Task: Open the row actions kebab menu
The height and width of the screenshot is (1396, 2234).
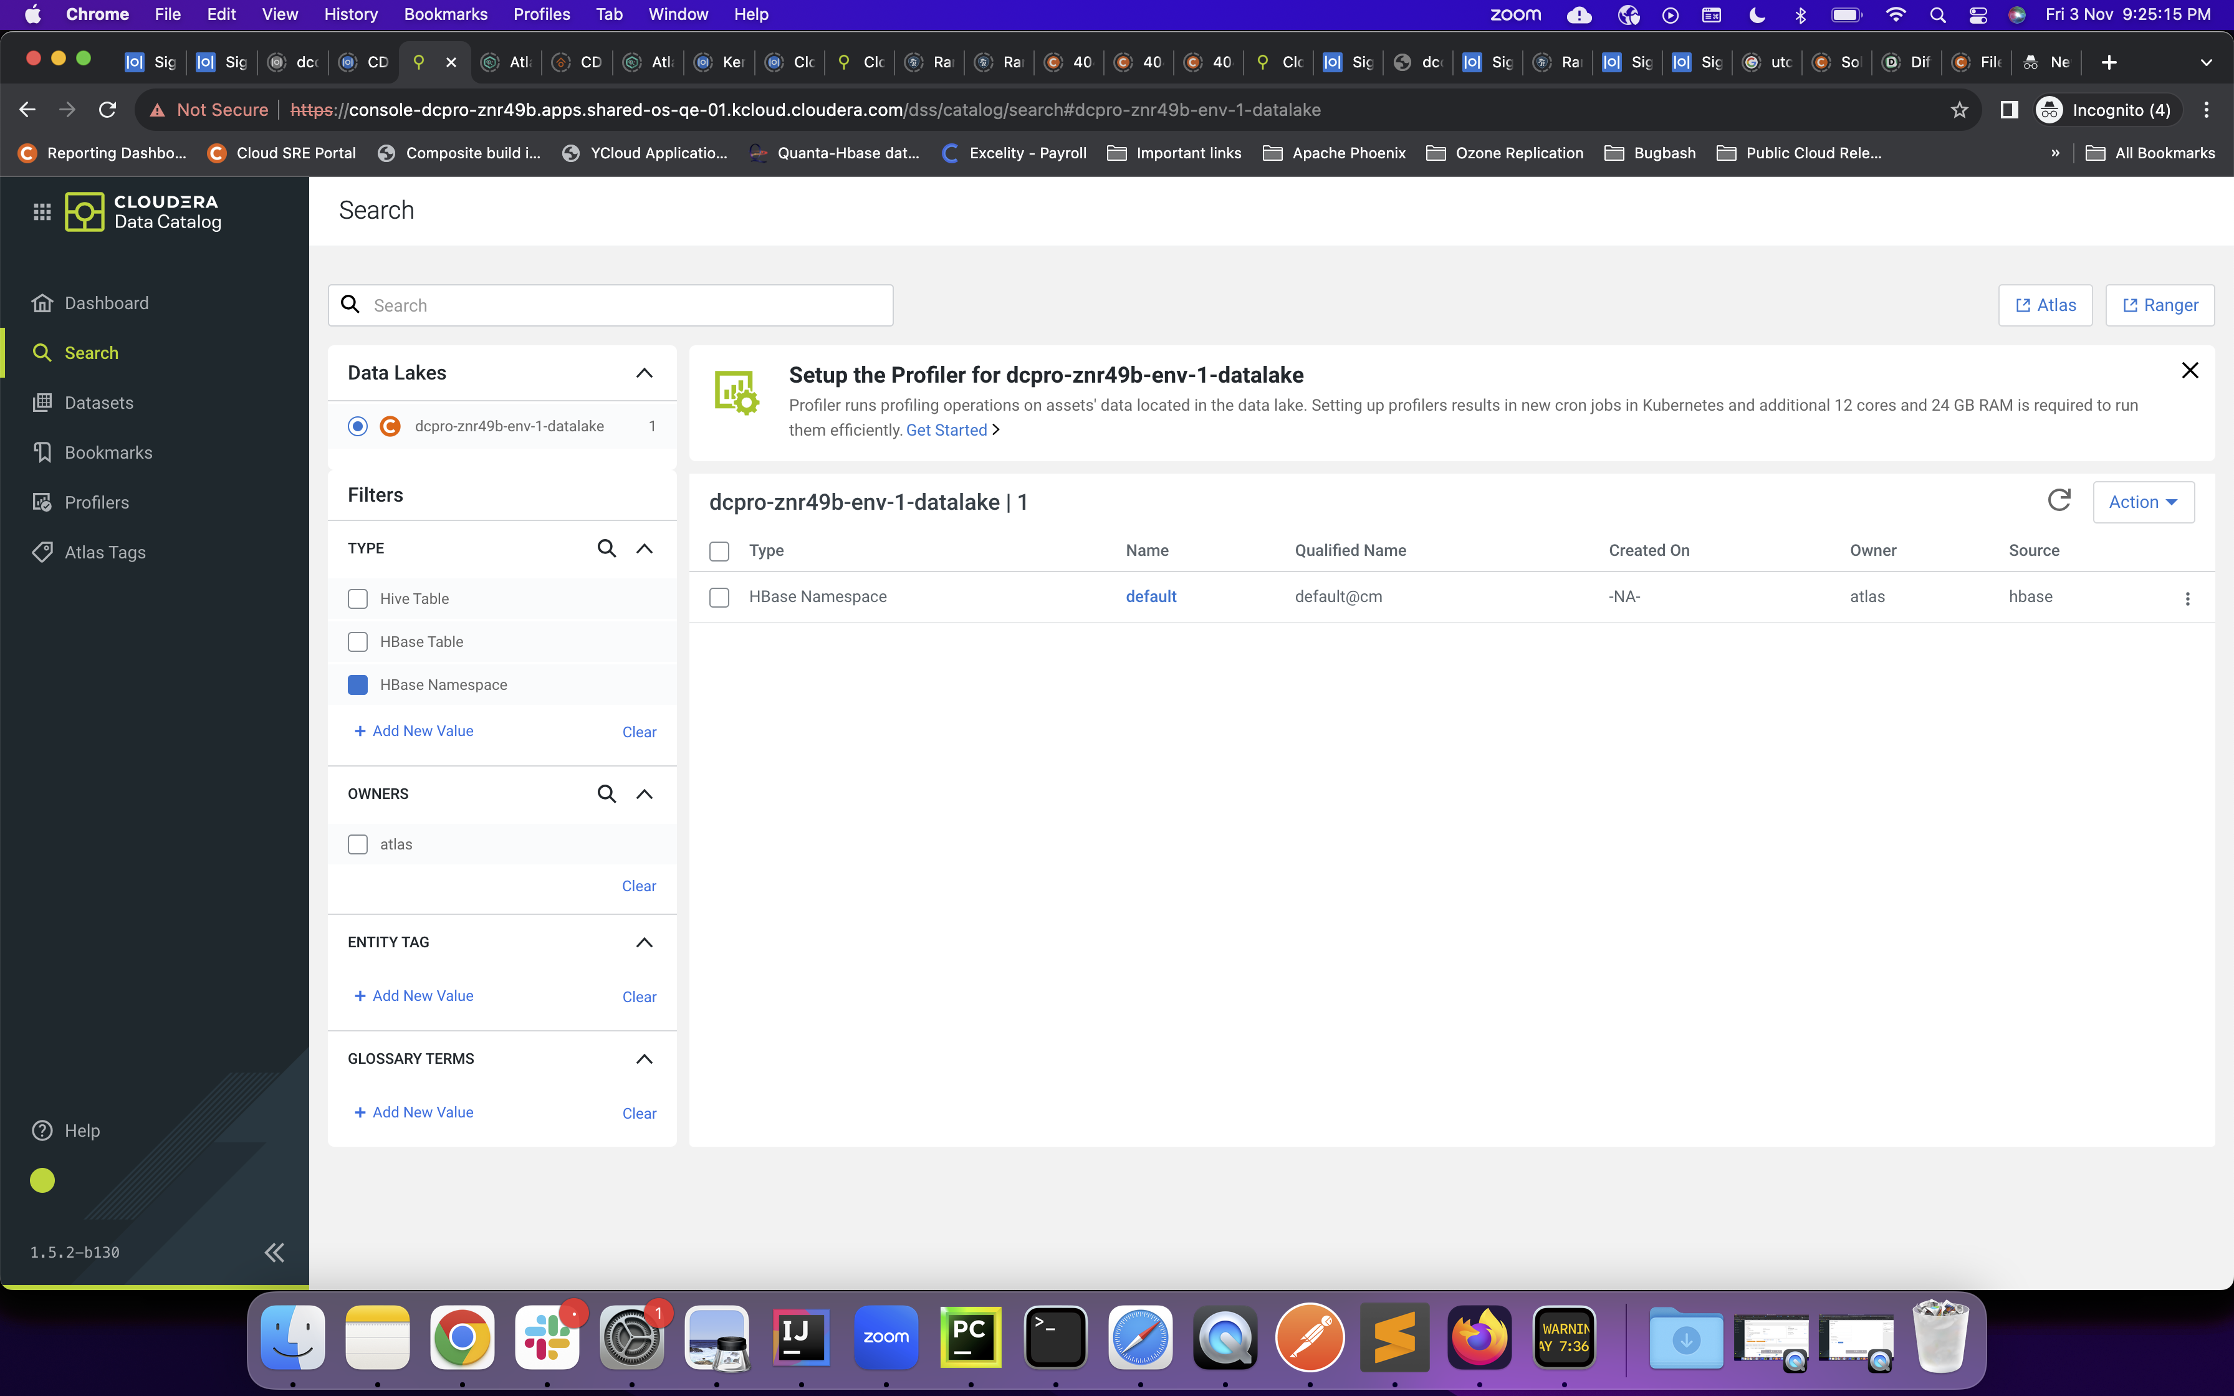Action: pyautogui.click(x=2187, y=598)
